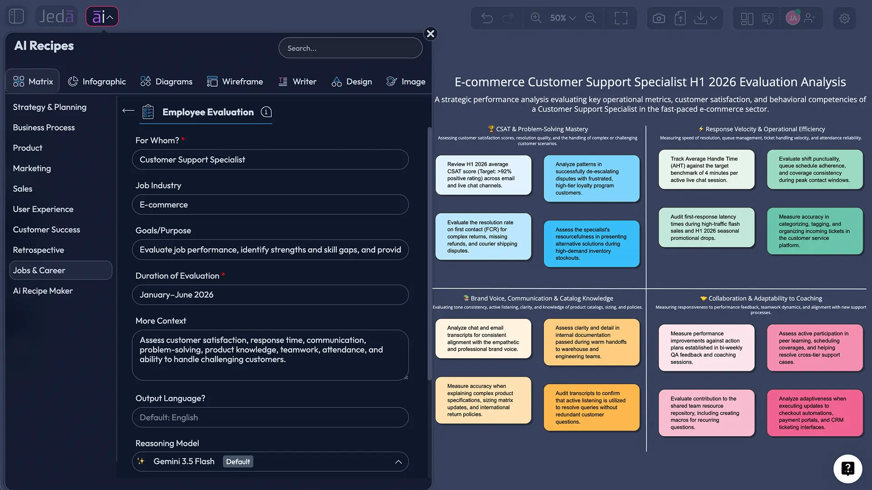
Task: Select the 'Review H1 2026 average CSAT score' card
Action: pyautogui.click(x=483, y=175)
